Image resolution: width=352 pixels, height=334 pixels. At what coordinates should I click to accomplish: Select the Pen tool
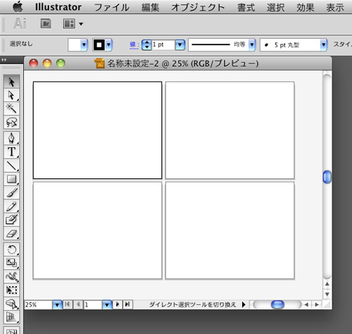[x=11, y=138]
